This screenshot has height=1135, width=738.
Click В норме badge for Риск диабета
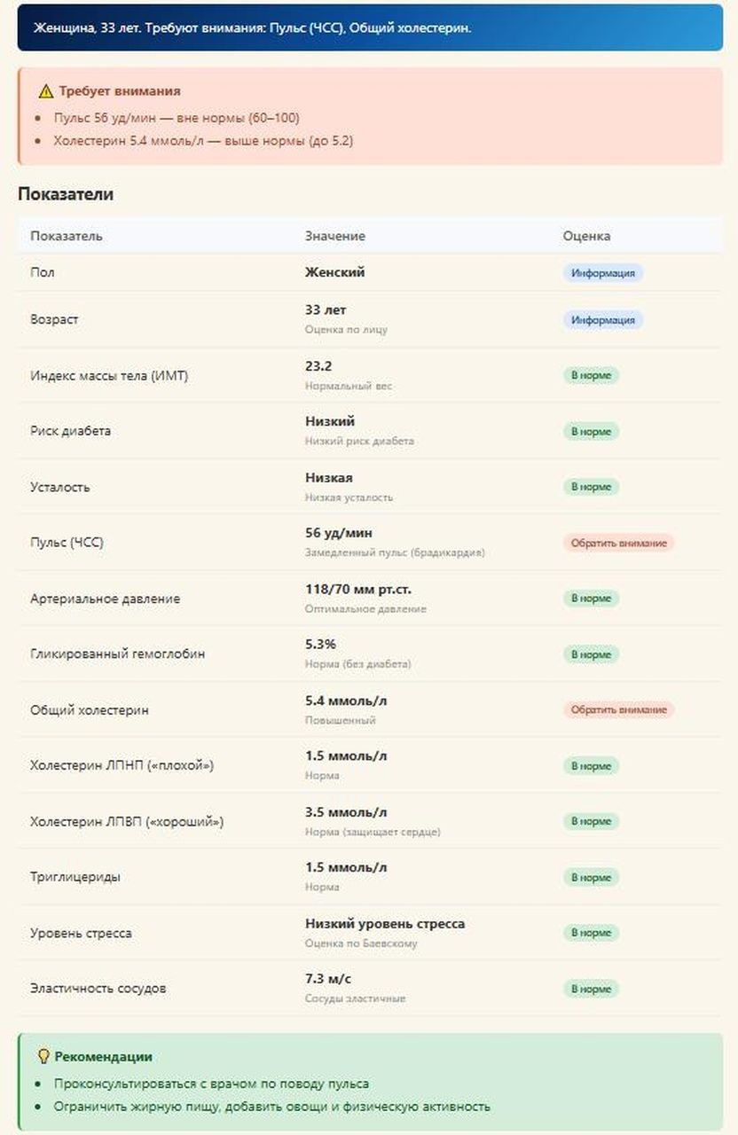591,432
